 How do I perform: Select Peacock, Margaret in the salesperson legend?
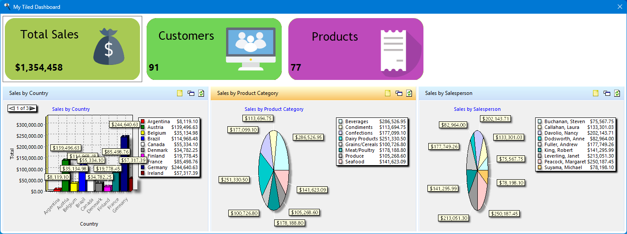point(565,162)
